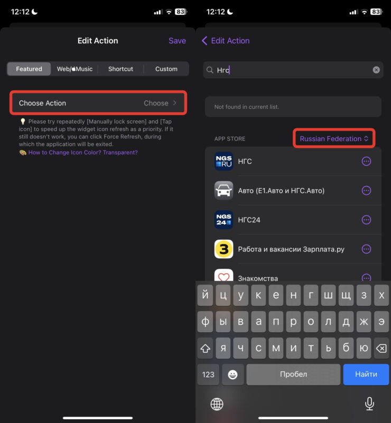391x423 pixels.
Task: Open the emoji keyboard
Action: click(232, 374)
